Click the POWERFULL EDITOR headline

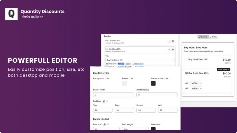click(x=43, y=61)
